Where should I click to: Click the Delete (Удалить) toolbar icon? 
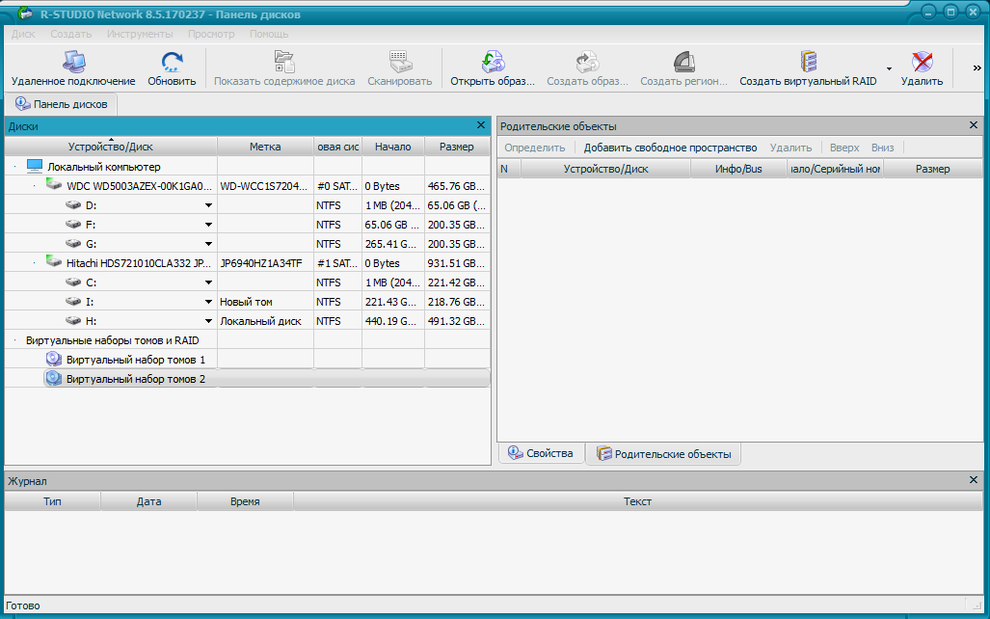point(922,64)
